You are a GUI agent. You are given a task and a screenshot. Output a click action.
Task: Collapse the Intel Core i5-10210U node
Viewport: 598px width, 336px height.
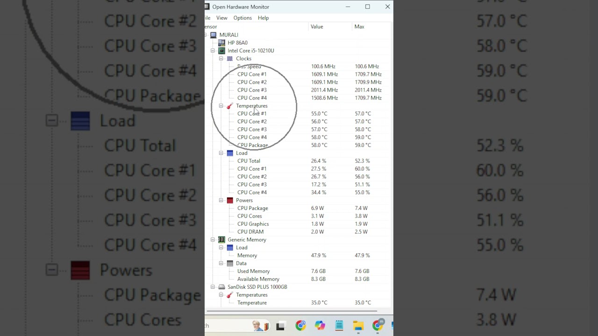[213, 51]
